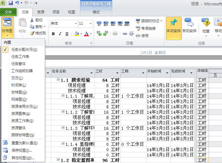Click the Indent task green arrow
The image size is (222, 163).
click(x=106, y=33)
